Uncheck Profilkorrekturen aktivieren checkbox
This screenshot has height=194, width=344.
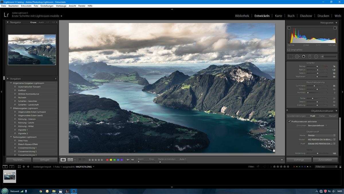click(x=289, y=122)
